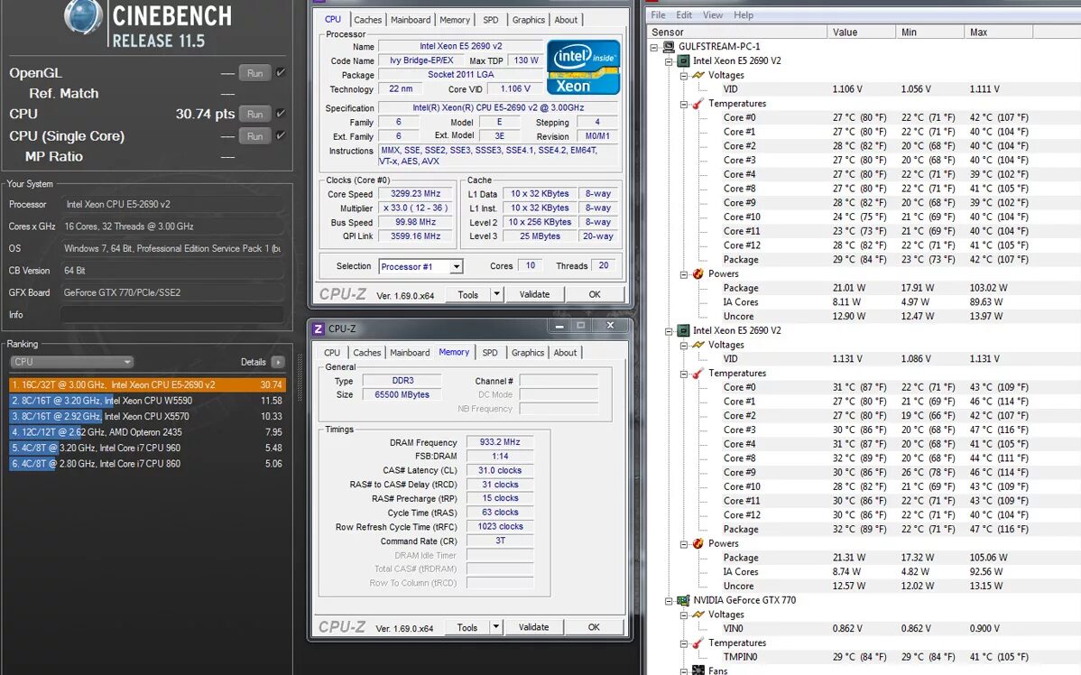Switch to Graphics tab in lower CPU-Z
Screen dimensions: 1081x675
point(527,352)
